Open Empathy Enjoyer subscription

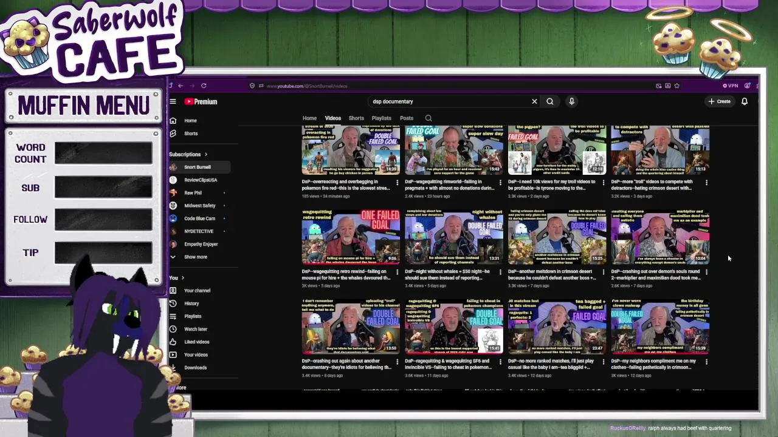click(201, 244)
